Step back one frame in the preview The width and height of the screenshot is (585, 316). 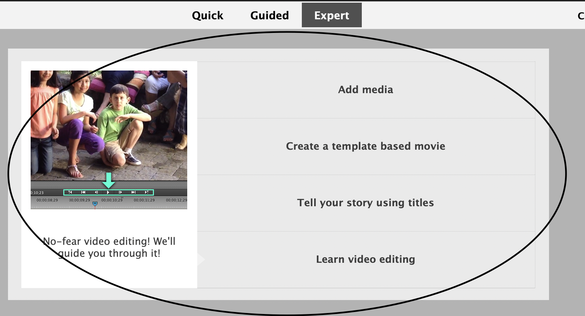[x=97, y=192]
